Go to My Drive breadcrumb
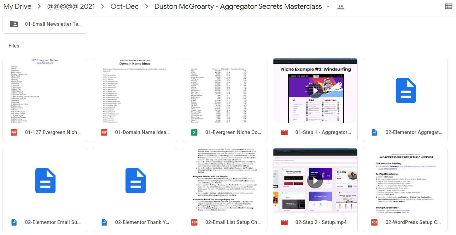The height and width of the screenshot is (235, 456). [17, 7]
